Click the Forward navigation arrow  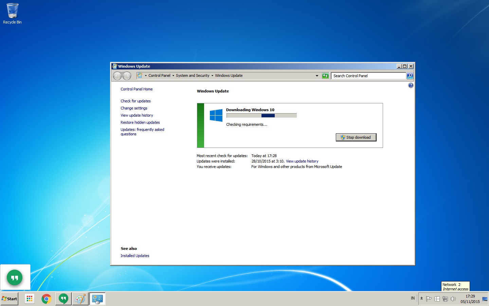pyautogui.click(x=127, y=76)
